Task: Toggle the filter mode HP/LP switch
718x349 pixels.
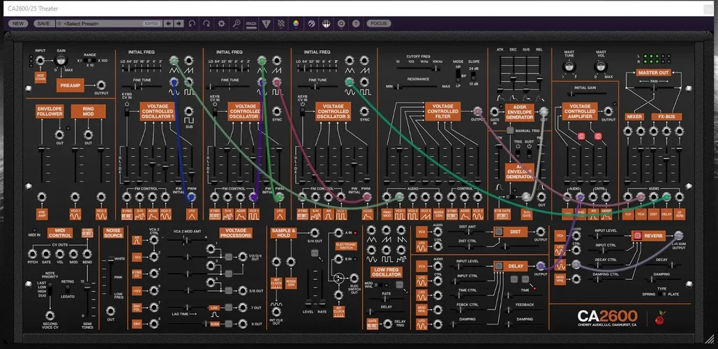Action: click(458, 76)
